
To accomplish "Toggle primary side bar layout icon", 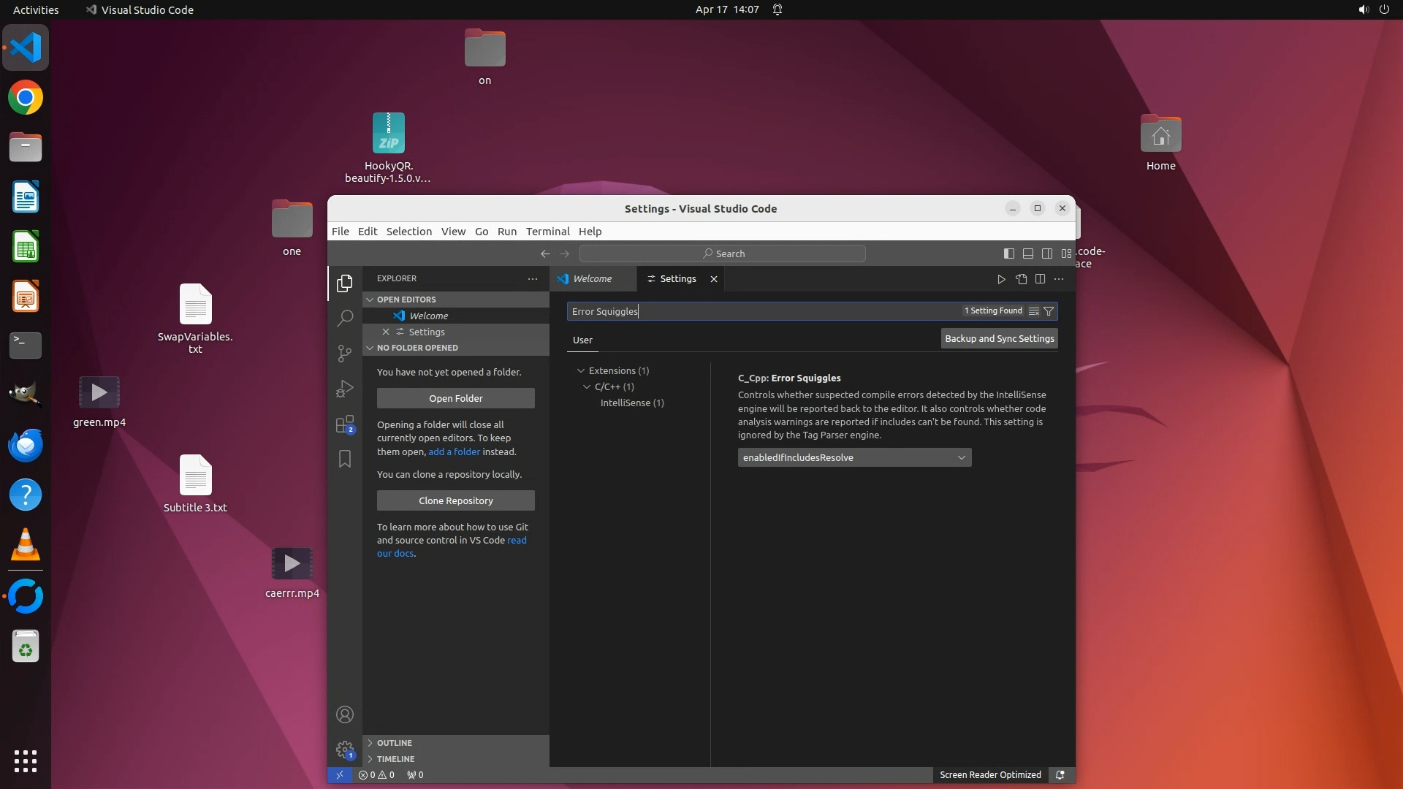I will coord(1009,254).
